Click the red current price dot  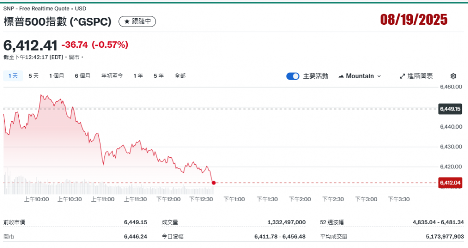click(213, 182)
